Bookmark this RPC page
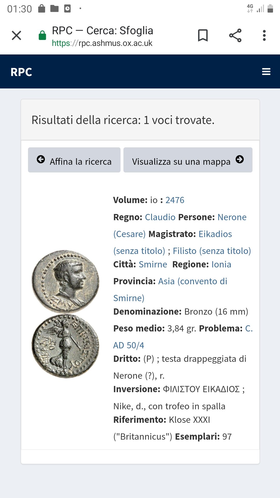This screenshot has width=280, height=498. [x=203, y=36]
